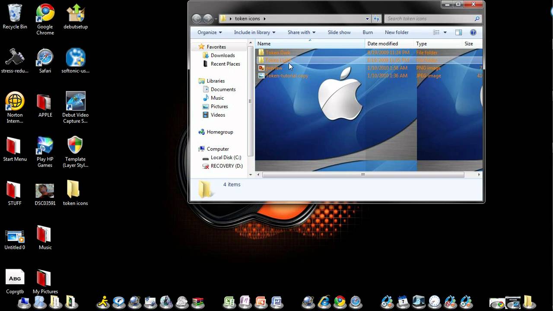Screen dimensions: 553x311
Task: Select the Norton Internet Security shortcut
Action: [x=15, y=108]
